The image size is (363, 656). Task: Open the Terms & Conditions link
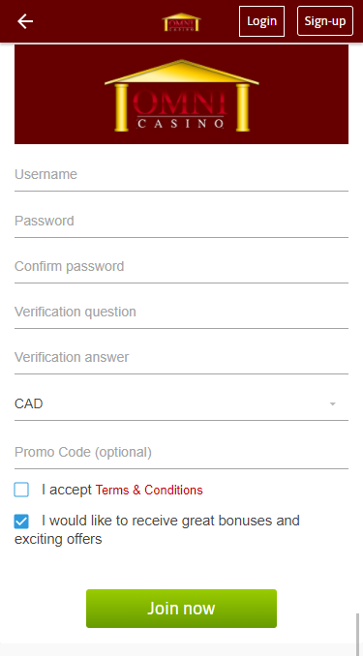click(x=149, y=490)
